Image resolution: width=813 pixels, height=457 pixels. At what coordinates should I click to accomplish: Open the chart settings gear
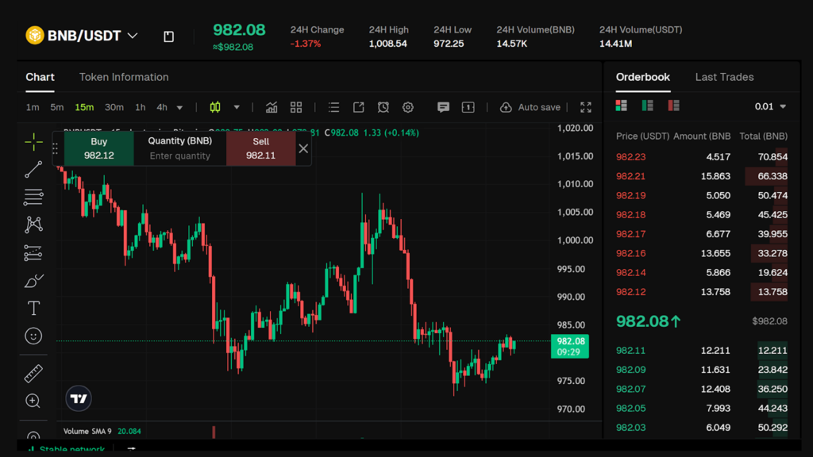pyautogui.click(x=407, y=106)
